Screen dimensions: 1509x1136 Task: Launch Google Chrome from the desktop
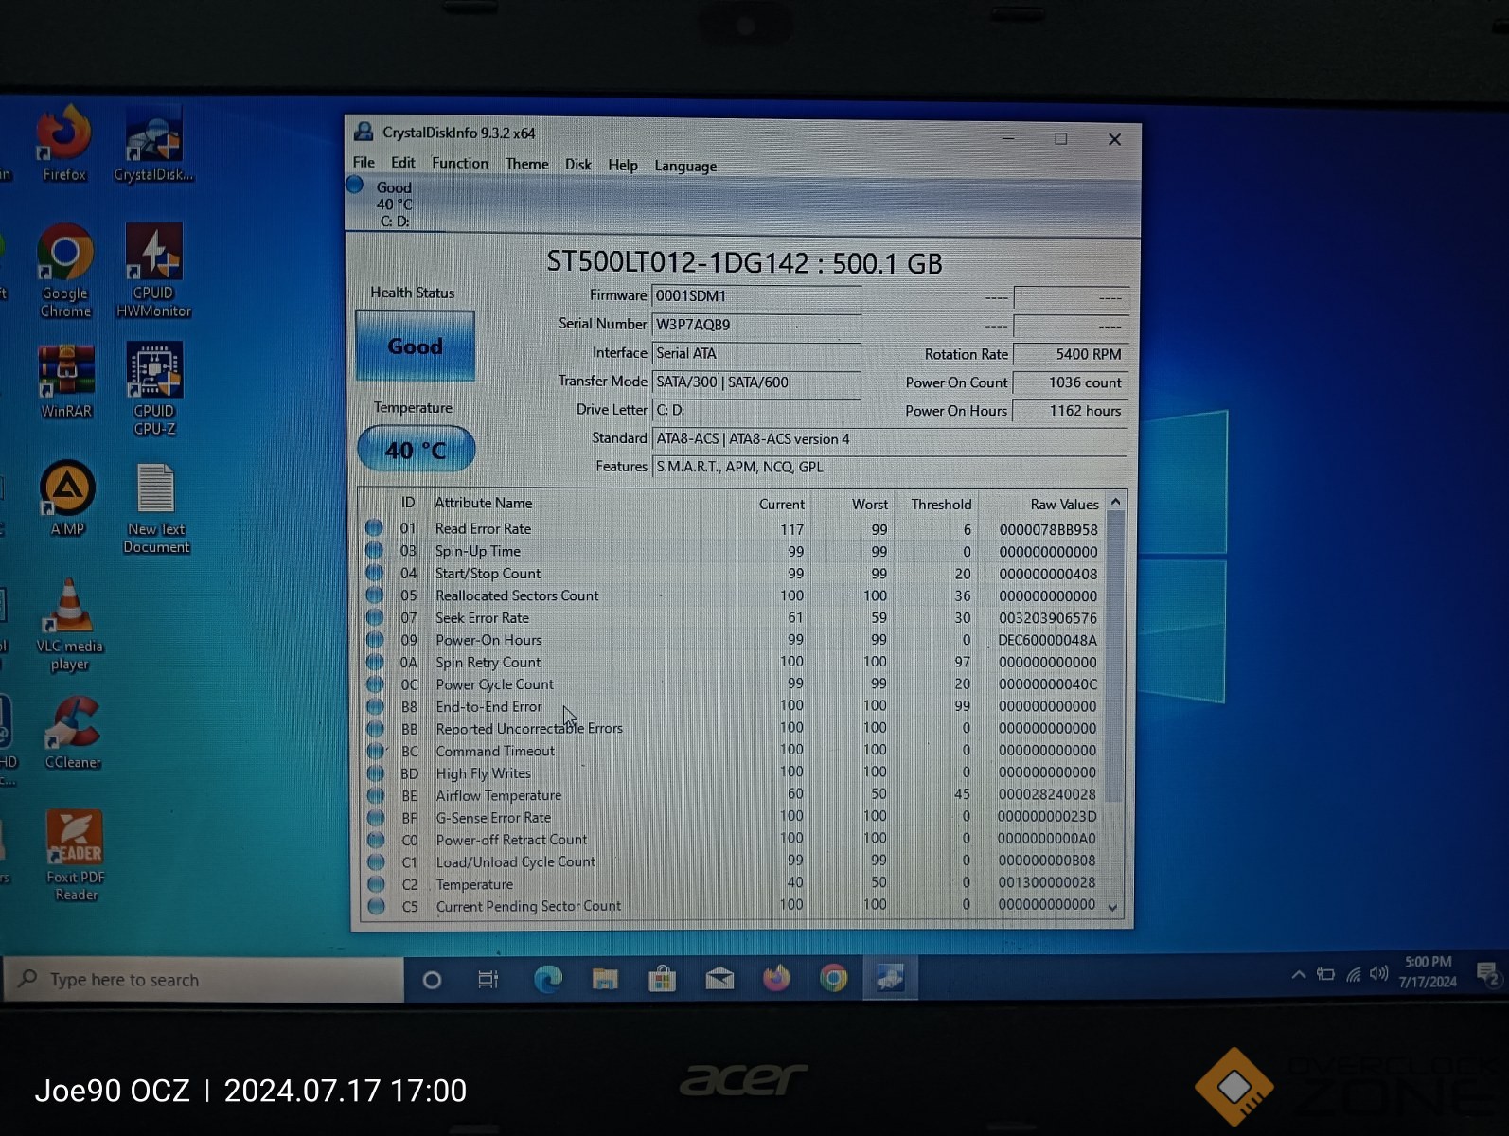click(65, 270)
